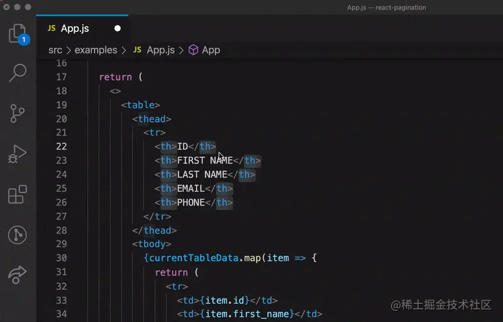Open the Explorer view with the badge

point(18,33)
